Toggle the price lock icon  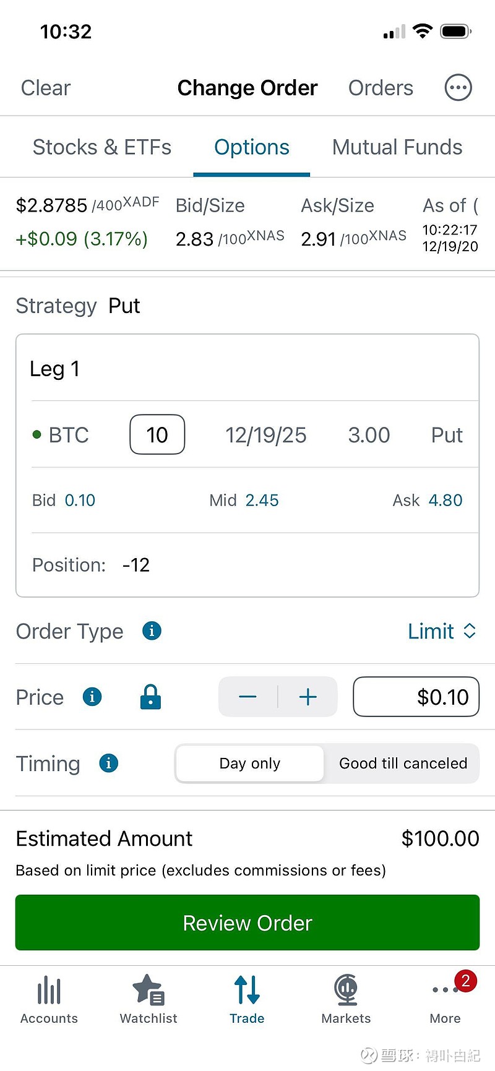[x=150, y=697]
